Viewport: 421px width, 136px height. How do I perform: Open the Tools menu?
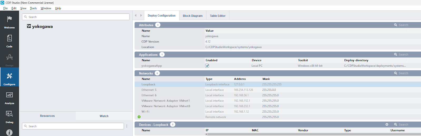(x=33, y=8)
